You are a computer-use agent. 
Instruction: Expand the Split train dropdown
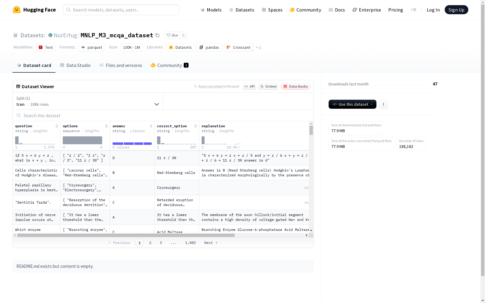pos(88,101)
